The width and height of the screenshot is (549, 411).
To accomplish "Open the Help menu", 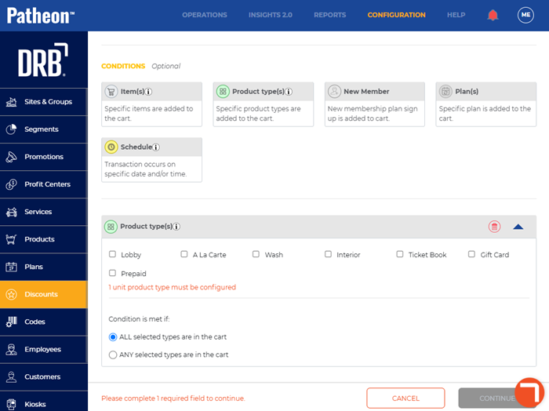I will click(x=456, y=15).
